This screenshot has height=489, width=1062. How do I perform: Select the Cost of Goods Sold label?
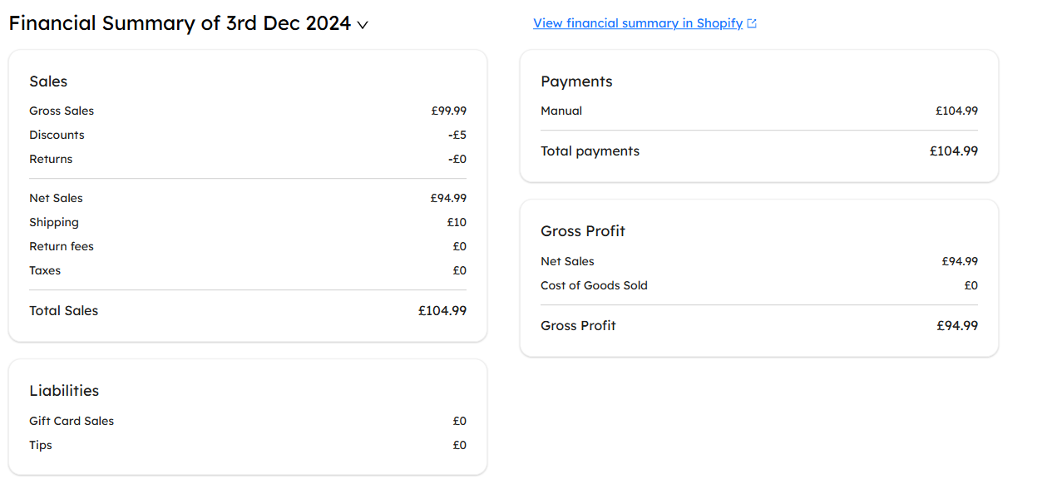tap(594, 285)
